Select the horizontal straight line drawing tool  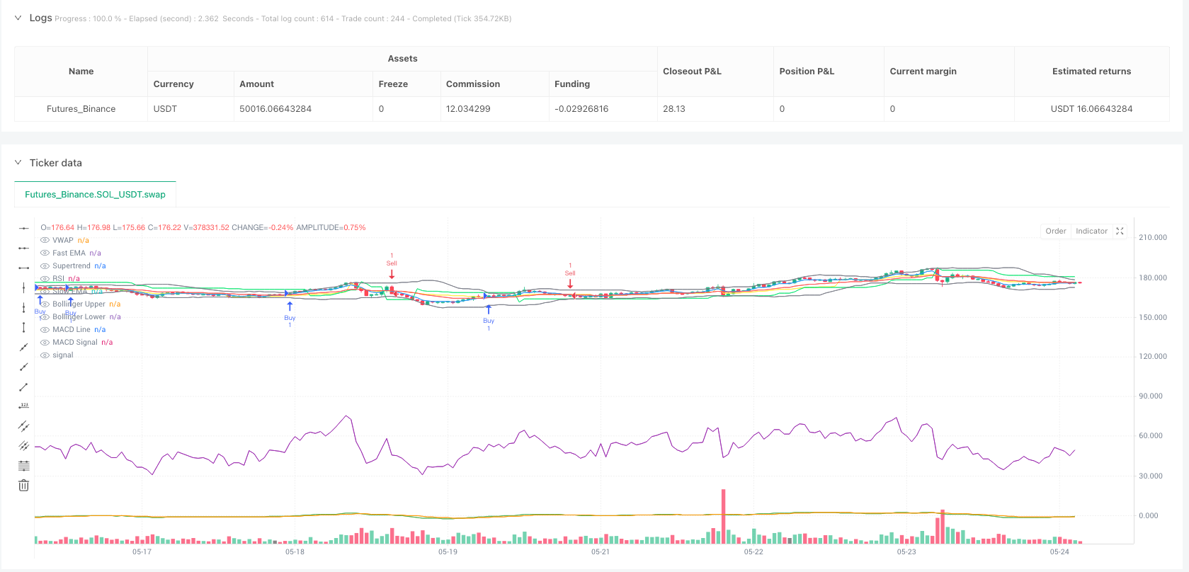(23, 268)
